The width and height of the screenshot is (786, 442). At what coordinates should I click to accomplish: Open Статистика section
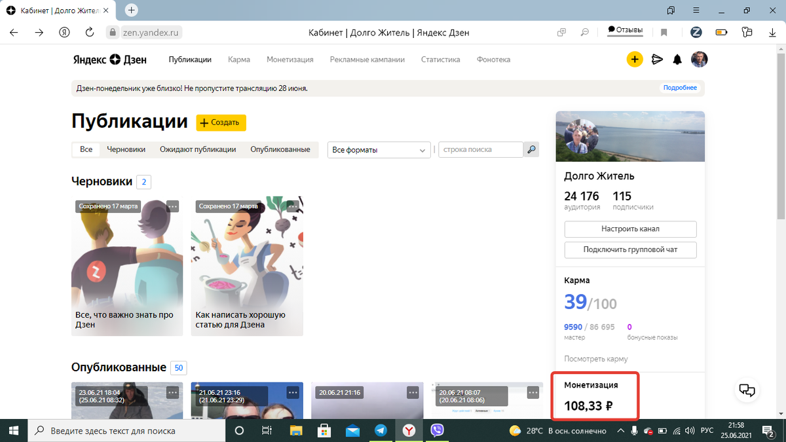click(x=441, y=60)
